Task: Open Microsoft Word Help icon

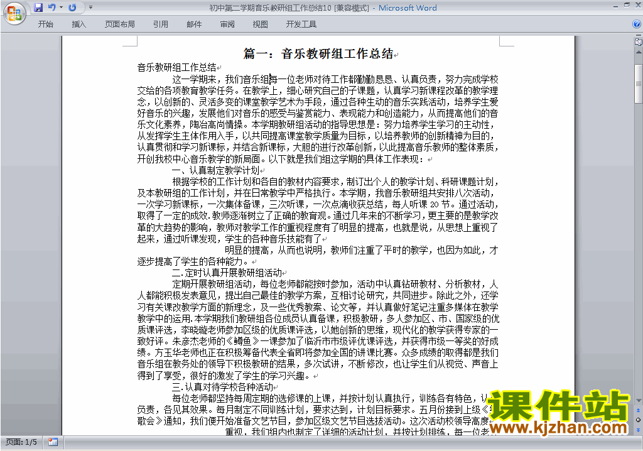Action: click(x=637, y=24)
